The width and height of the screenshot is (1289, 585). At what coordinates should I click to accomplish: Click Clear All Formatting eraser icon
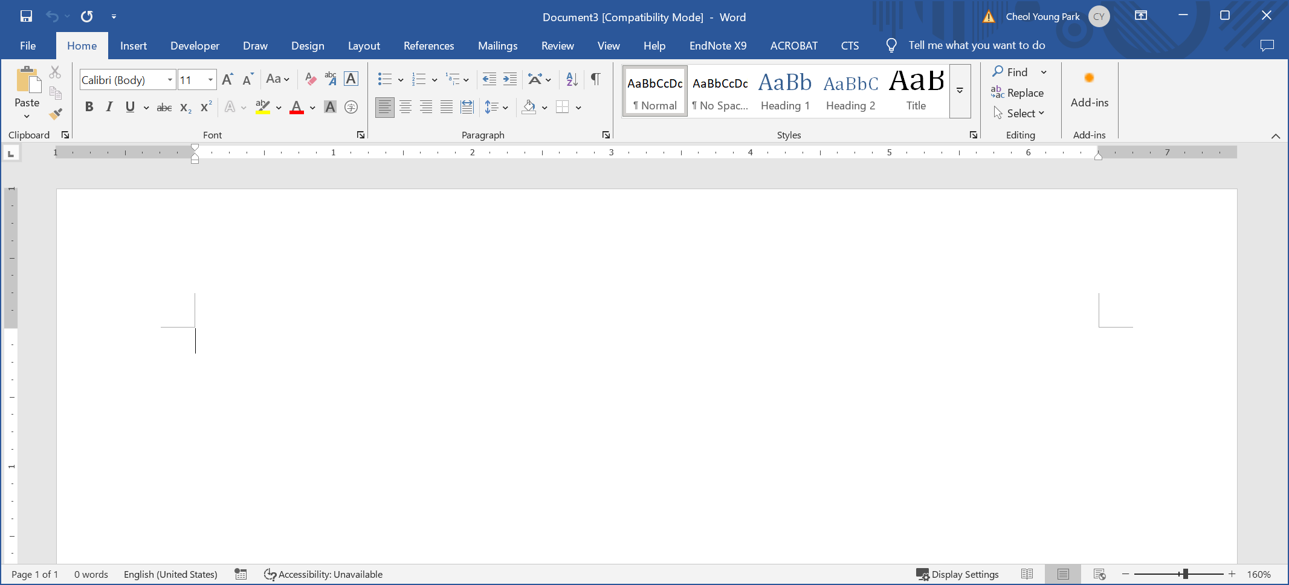[311, 79]
